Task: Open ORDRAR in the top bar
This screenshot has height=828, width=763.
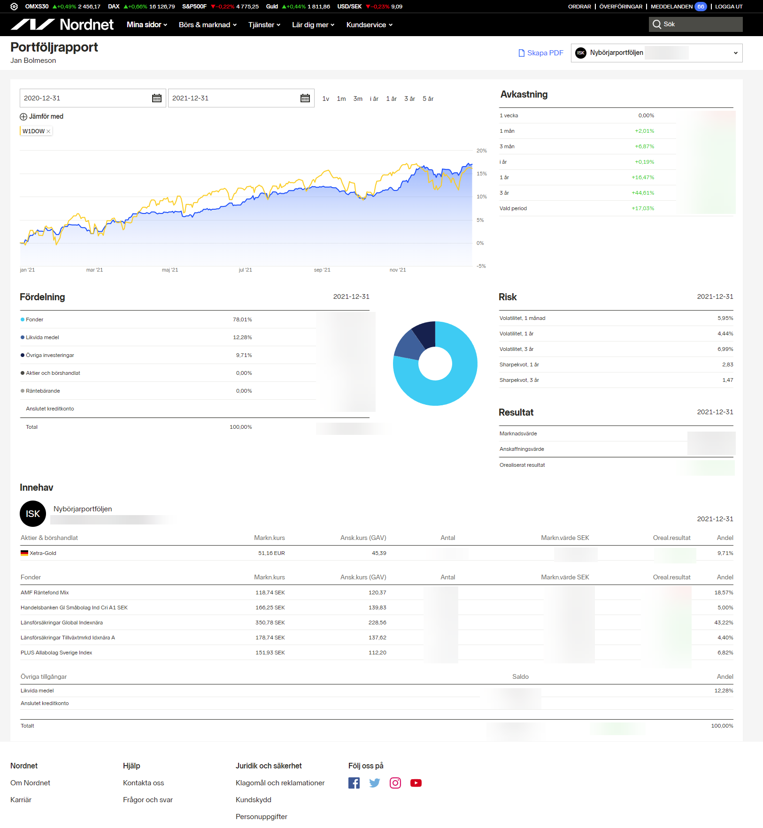Action: [x=579, y=7]
